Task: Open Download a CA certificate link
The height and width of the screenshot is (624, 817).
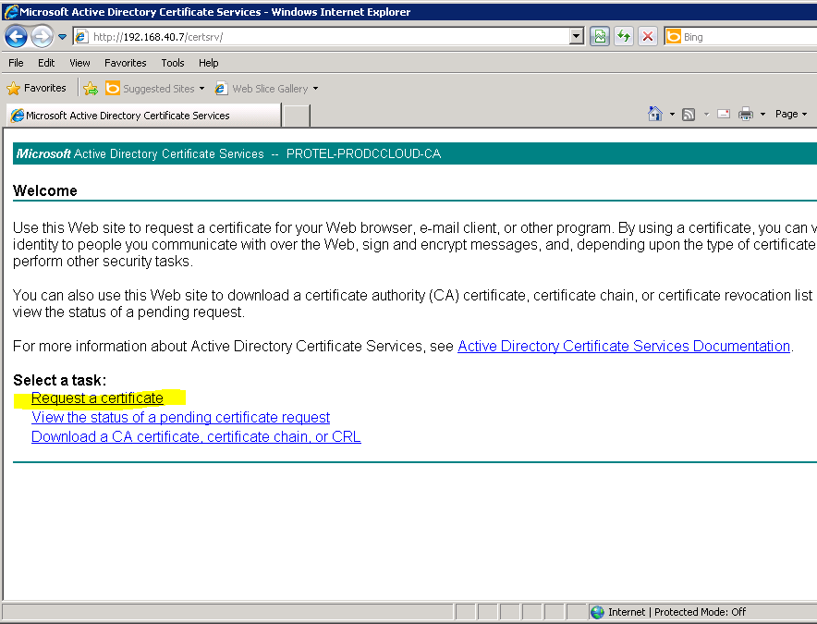Action: [x=196, y=437]
